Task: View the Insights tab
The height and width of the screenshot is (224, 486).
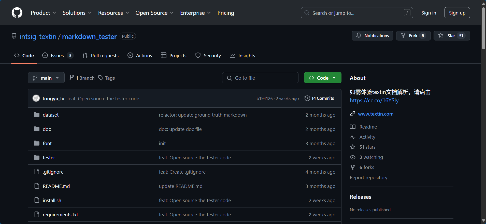Action: 242,55
